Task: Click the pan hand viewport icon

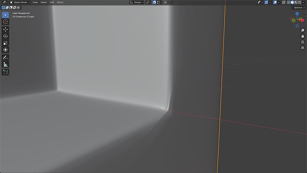Action: pyautogui.click(x=303, y=36)
